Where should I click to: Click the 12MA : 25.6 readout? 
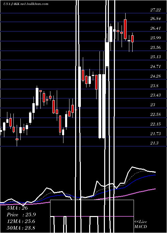pyautogui.click(x=21, y=221)
